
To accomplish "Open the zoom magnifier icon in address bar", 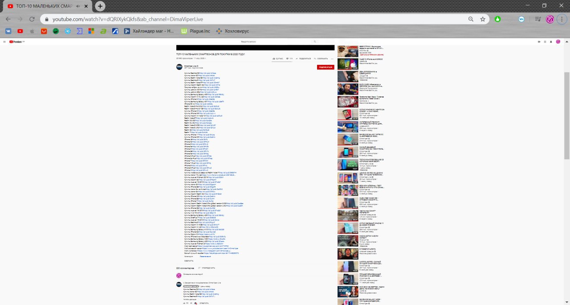I will coord(471,19).
